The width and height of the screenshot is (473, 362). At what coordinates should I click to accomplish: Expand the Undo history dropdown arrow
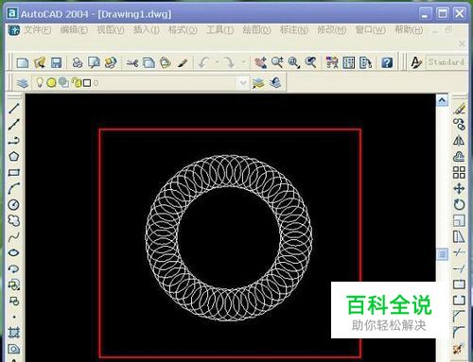coord(217,62)
